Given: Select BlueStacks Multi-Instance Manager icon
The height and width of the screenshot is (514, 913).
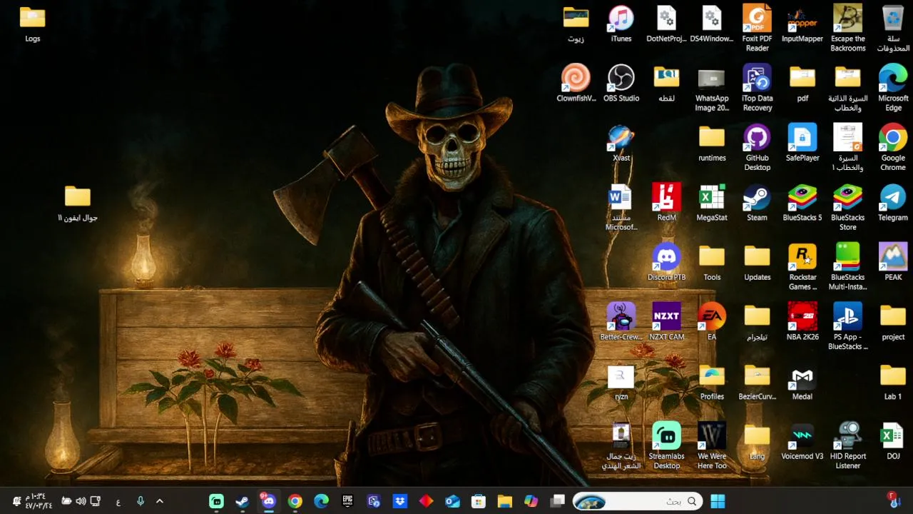Looking at the screenshot, I should 847,267.
